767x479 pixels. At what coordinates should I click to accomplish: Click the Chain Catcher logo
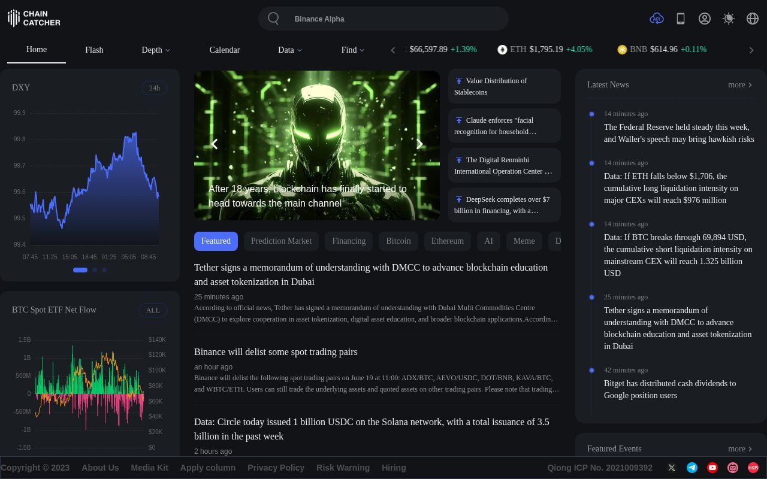(x=34, y=18)
